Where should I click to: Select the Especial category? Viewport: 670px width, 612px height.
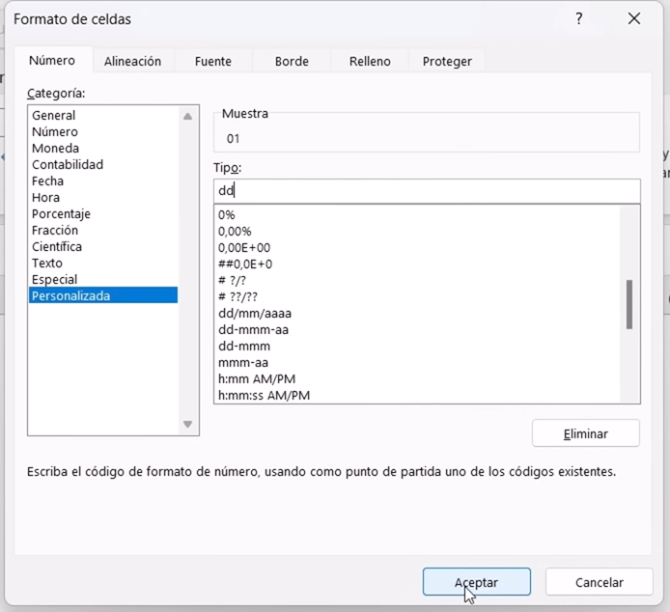[103, 280]
